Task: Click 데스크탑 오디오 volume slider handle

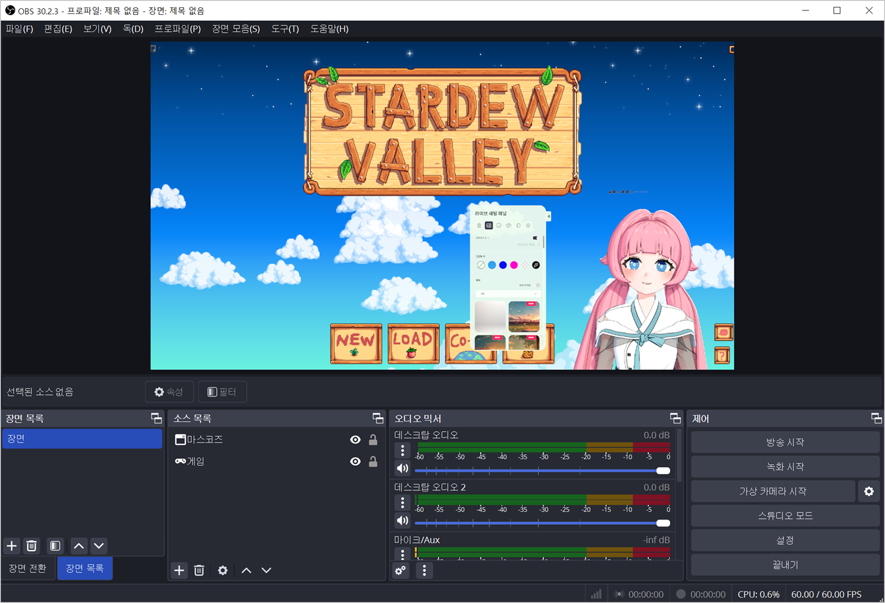Action: click(x=663, y=470)
